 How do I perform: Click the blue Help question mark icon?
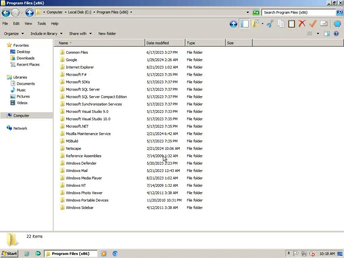(x=336, y=34)
